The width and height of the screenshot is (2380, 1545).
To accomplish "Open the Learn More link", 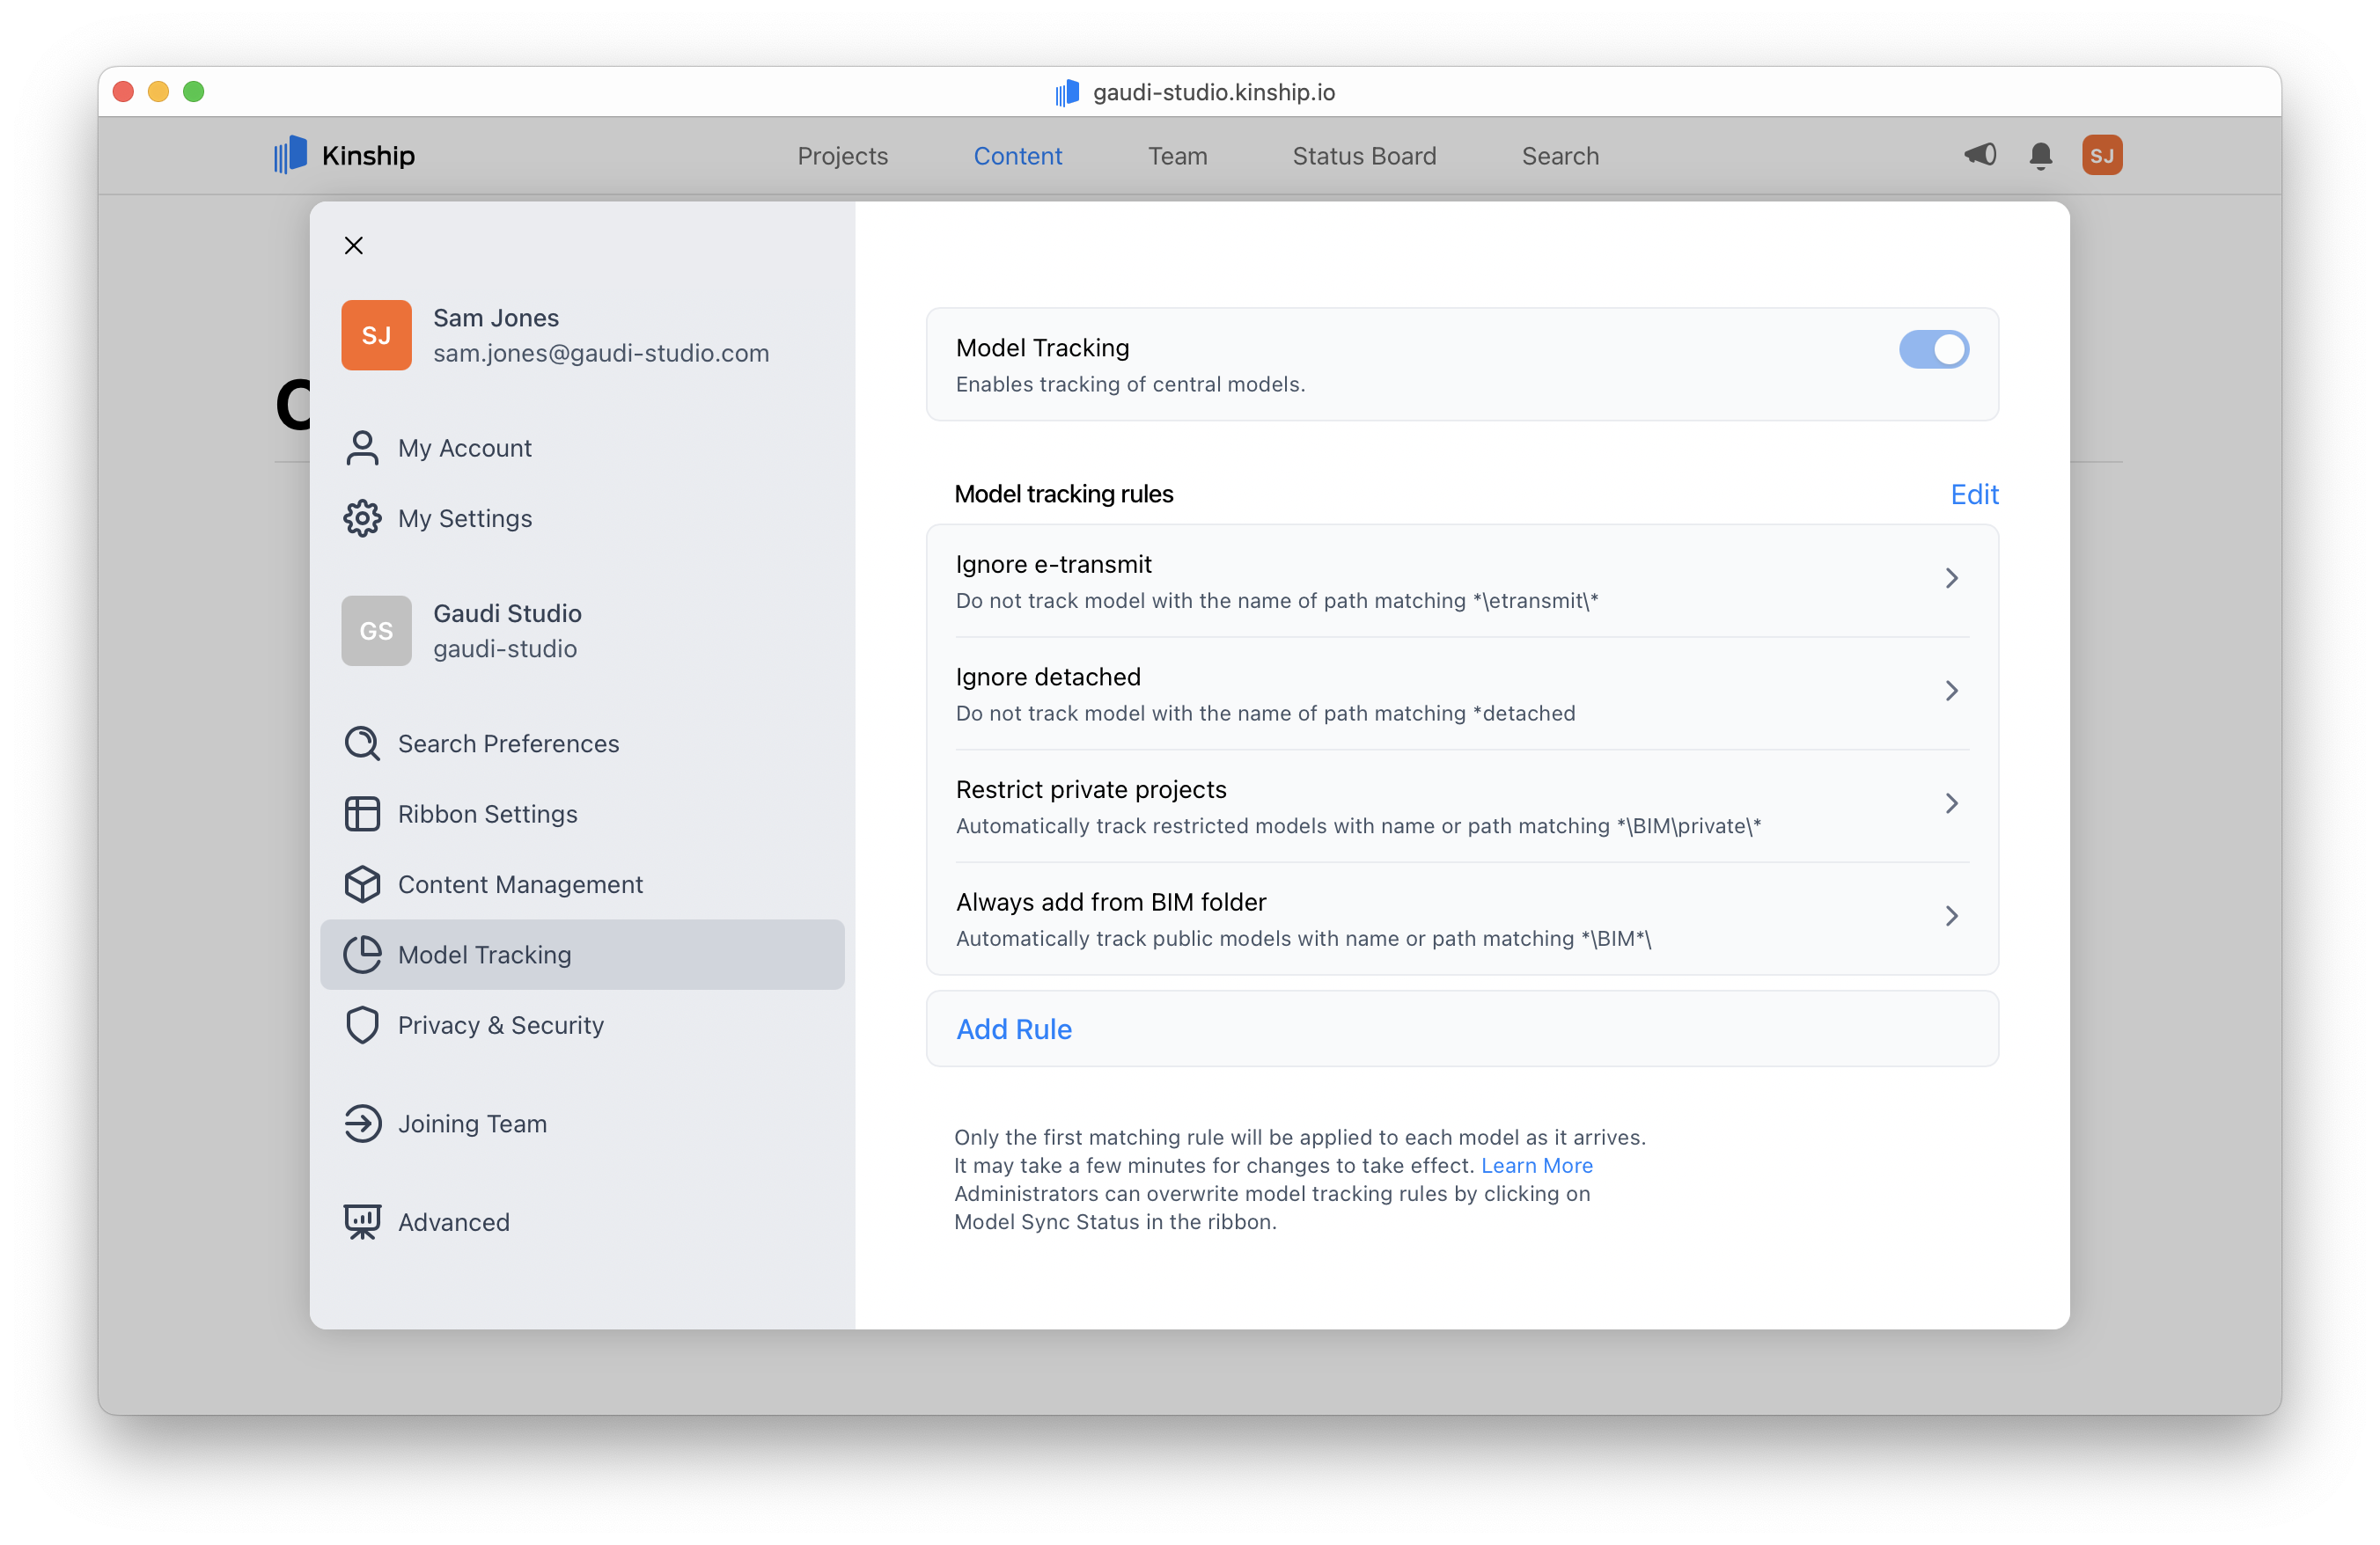I will click(x=1536, y=1165).
